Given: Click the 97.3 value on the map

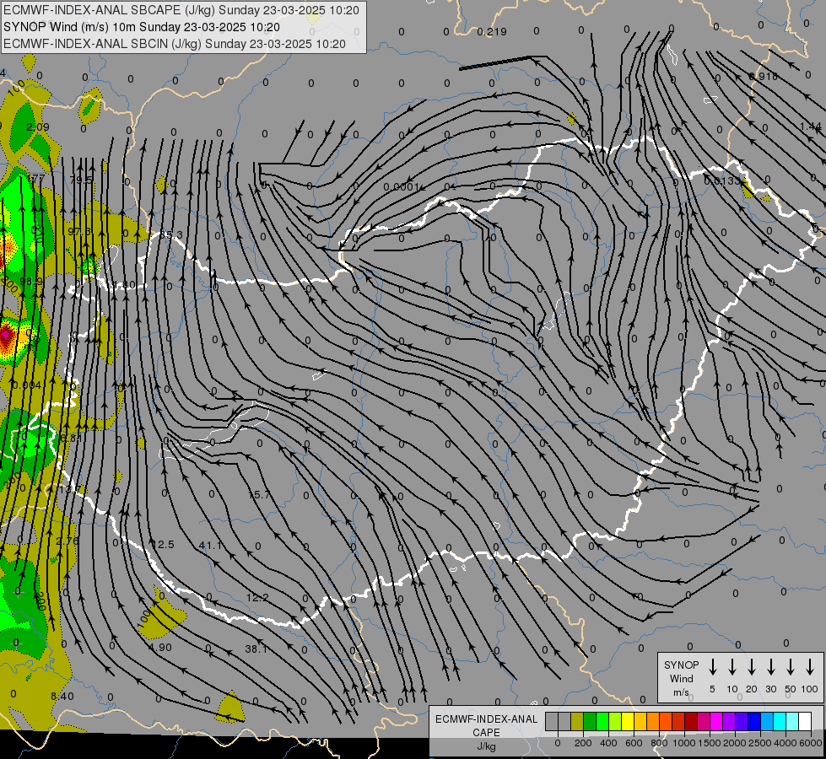Looking at the screenshot, I should (x=79, y=232).
